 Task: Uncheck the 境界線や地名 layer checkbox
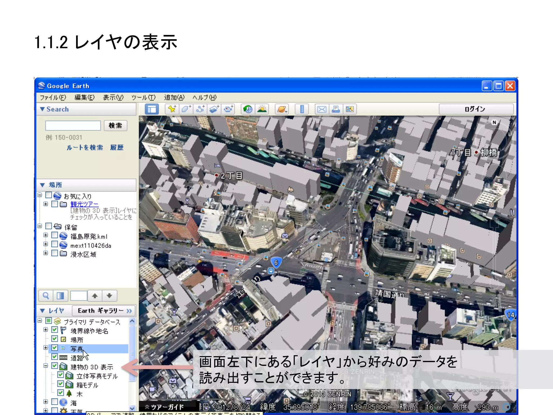tap(55, 330)
